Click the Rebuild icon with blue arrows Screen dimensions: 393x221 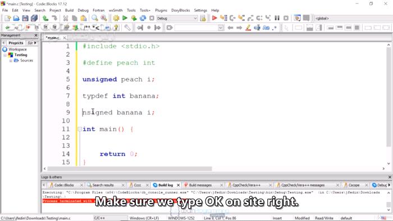tap(143, 18)
